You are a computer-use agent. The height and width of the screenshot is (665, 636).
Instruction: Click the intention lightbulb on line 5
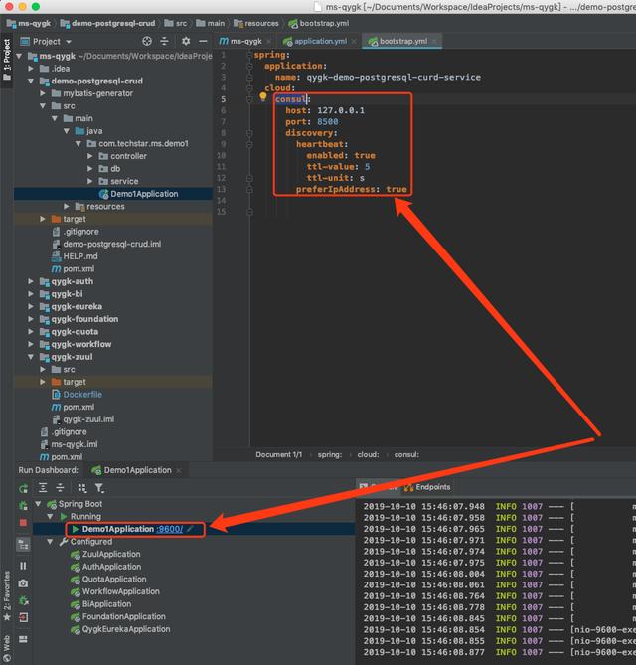[263, 97]
